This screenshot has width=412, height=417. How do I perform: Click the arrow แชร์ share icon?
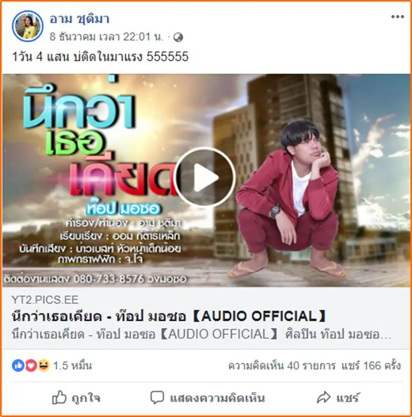point(324,398)
